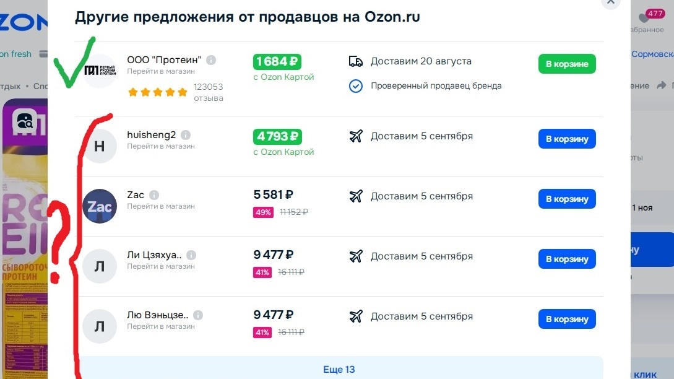This screenshot has height=379, width=674.
Task: Click green 1 684 ₽ Ozon Card price
Action: (277, 61)
